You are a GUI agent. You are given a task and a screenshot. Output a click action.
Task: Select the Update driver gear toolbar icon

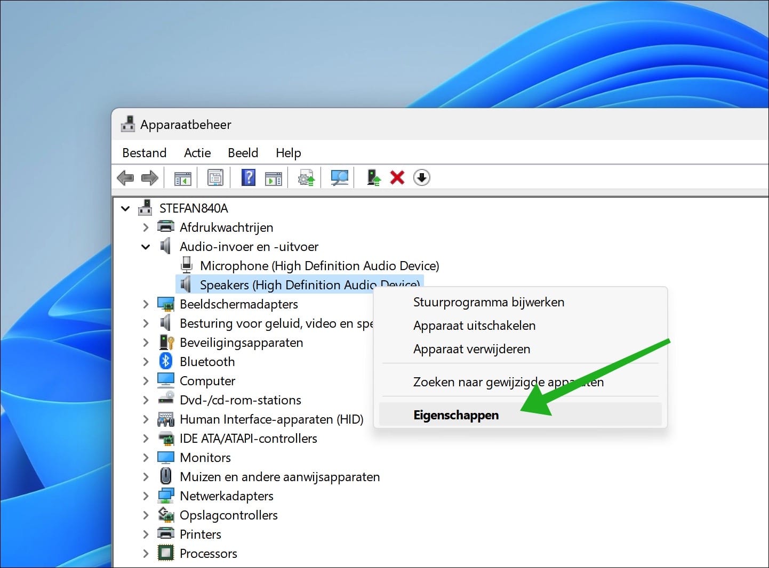pos(306,177)
